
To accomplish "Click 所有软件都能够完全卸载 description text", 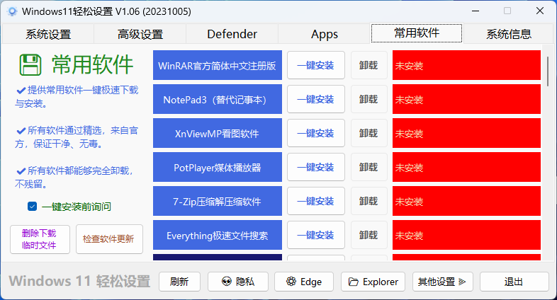I will point(74,178).
